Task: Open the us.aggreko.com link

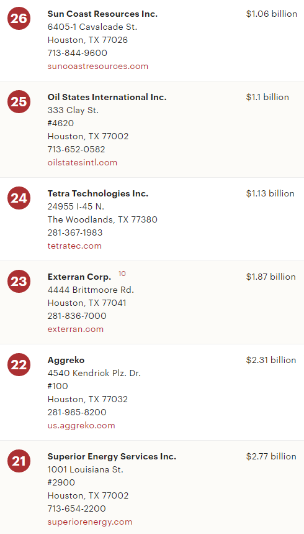Action: point(81,426)
